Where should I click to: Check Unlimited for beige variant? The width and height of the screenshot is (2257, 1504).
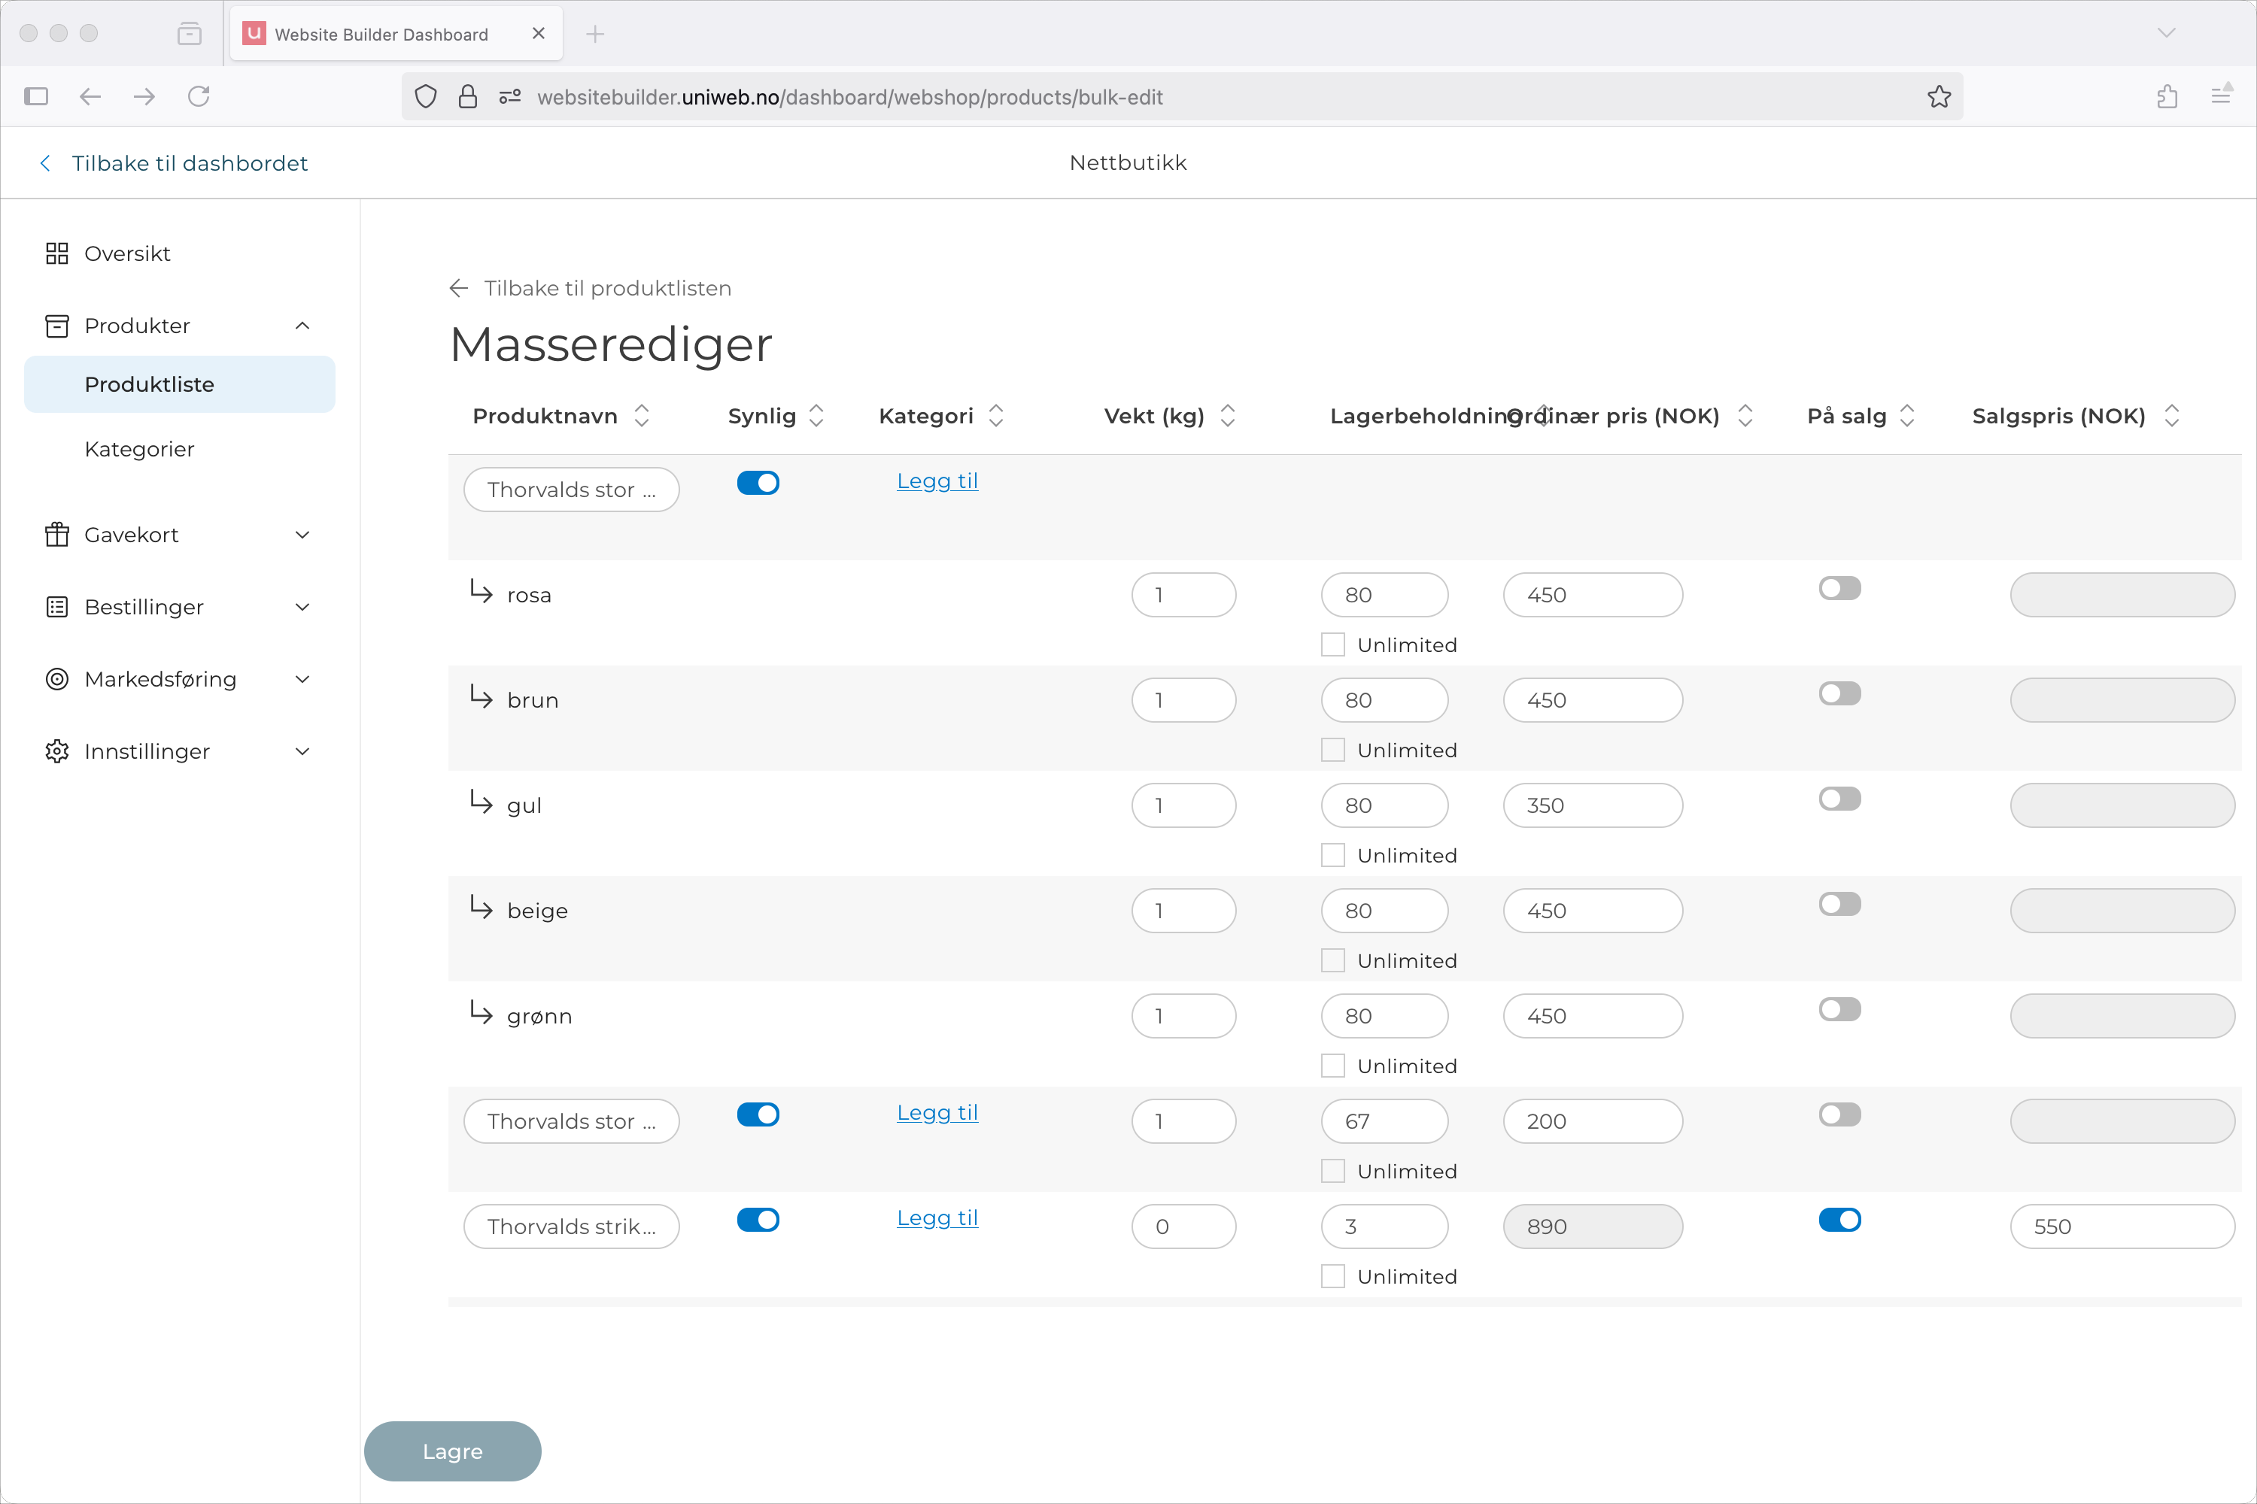pos(1333,960)
